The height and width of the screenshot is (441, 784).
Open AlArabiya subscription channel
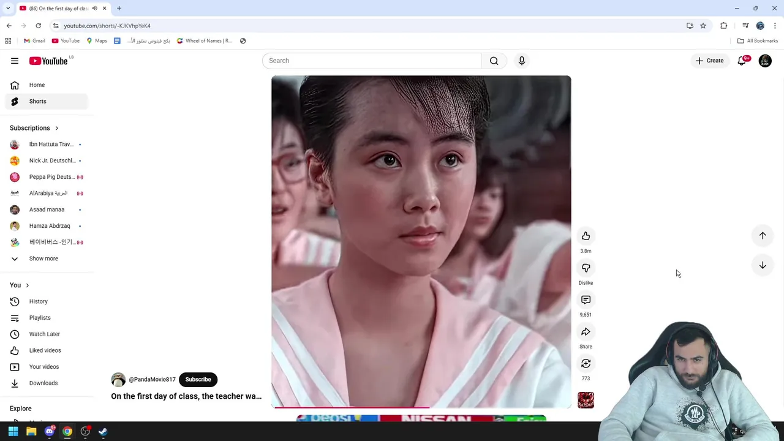[47, 193]
